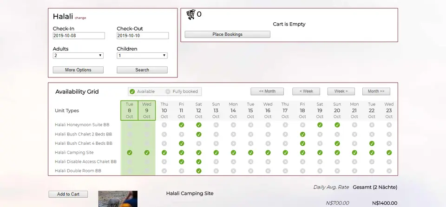Viewport: 446px width, 207px height.
Task: Click the N$700.00 daily average rate
Action: pos(337,203)
